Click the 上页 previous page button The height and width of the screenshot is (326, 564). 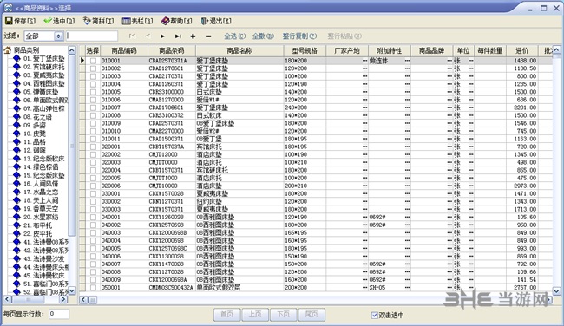pos(255,315)
